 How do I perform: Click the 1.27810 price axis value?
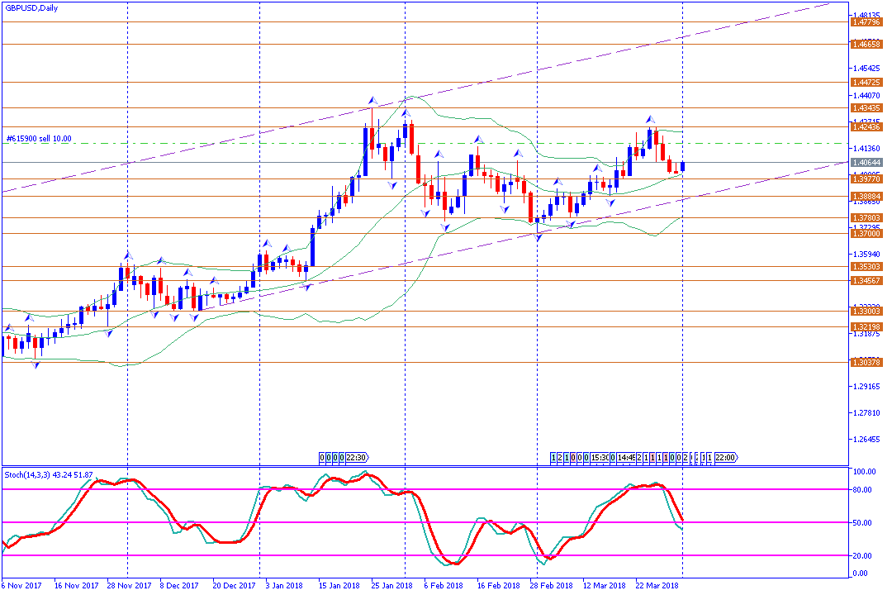[x=866, y=413]
